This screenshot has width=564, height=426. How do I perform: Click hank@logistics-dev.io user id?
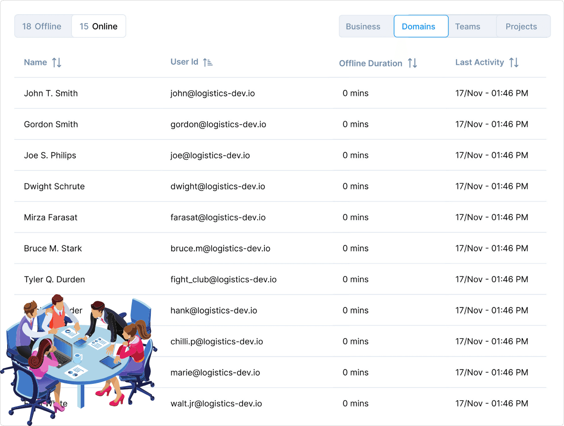pos(214,311)
